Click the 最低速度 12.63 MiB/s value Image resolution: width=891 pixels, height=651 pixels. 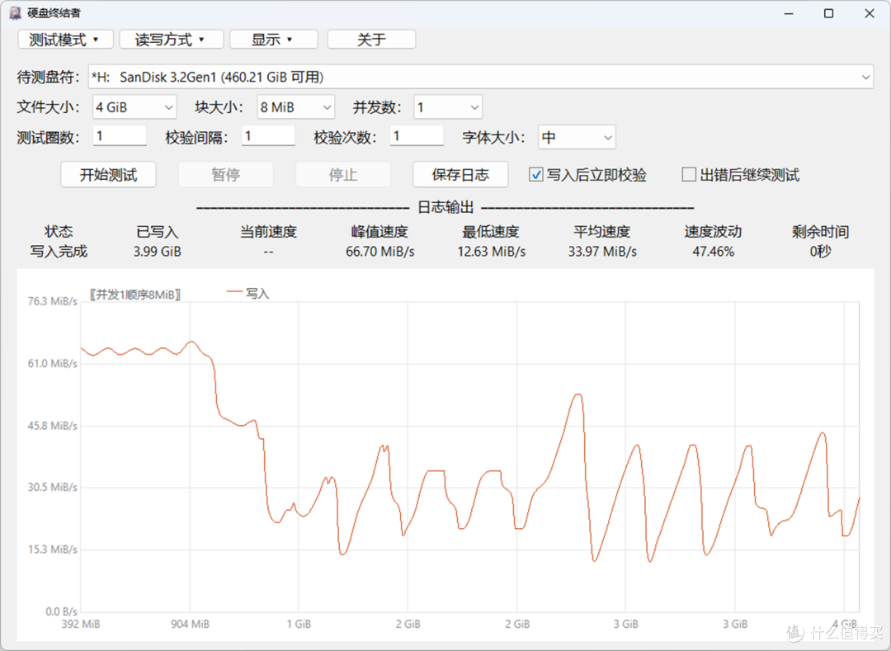pyautogui.click(x=492, y=252)
